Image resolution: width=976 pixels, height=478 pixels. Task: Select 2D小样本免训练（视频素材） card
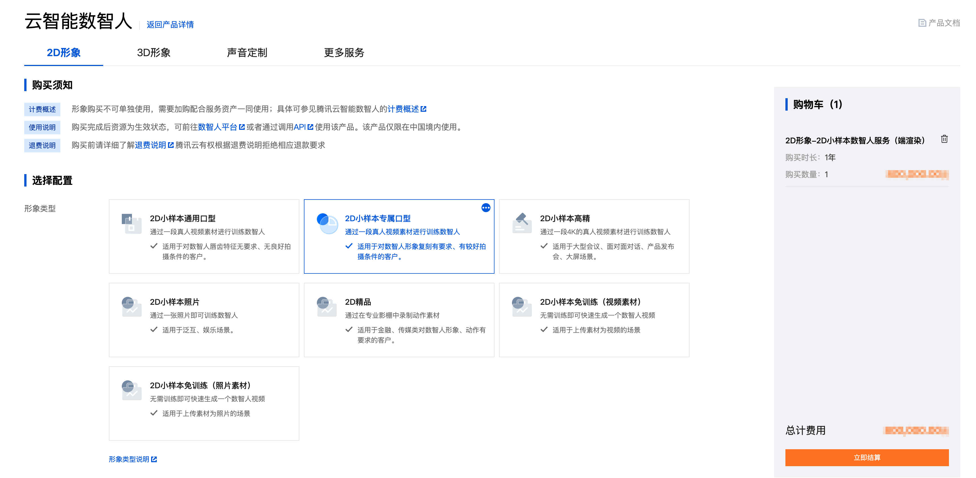tap(594, 320)
